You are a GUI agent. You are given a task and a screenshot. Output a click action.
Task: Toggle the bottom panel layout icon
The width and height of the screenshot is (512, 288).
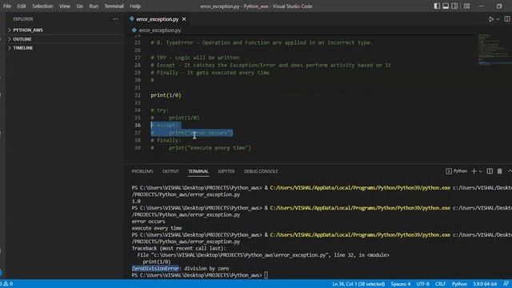coord(446,6)
